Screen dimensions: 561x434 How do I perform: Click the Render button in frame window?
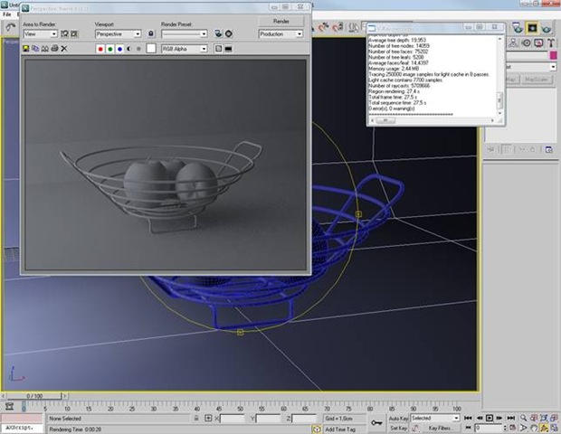click(x=280, y=20)
